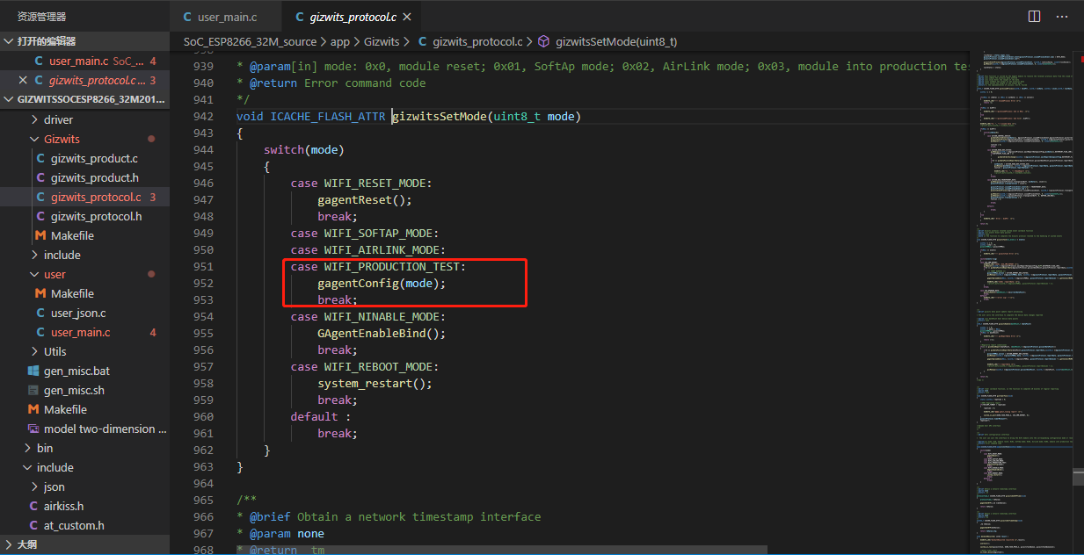Switch to the user_main.c tab
The height and width of the screenshot is (555, 1084).
[226, 17]
